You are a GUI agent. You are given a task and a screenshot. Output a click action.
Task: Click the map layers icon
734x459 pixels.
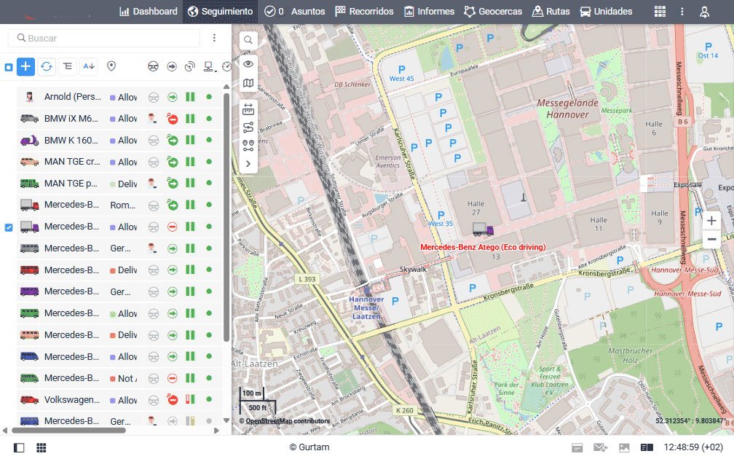(x=248, y=83)
